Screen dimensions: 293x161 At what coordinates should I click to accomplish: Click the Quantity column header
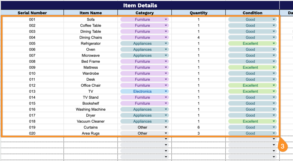point(199,13)
